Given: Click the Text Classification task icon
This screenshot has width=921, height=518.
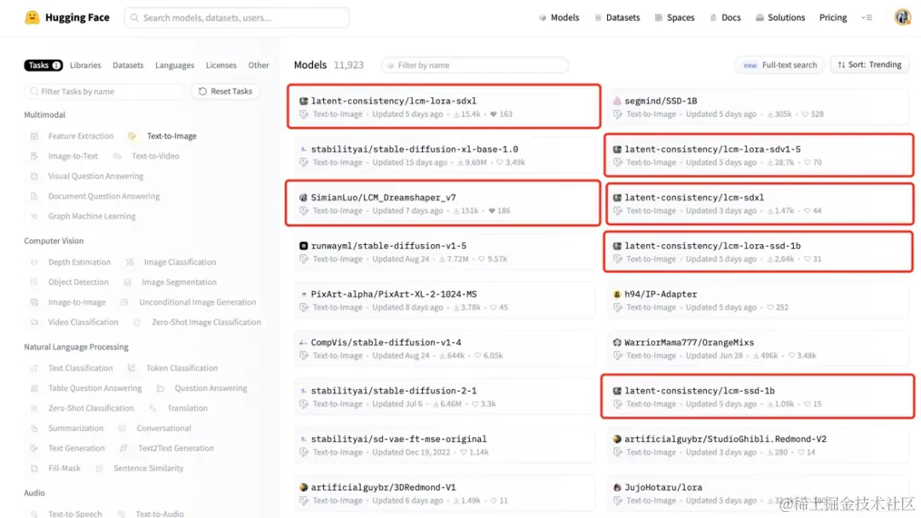Looking at the screenshot, I should point(34,368).
